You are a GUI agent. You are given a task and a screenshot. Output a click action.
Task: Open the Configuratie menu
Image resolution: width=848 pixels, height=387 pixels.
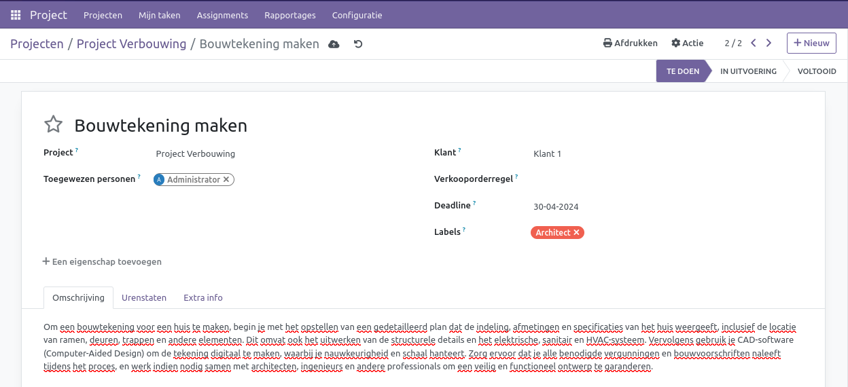pos(357,15)
